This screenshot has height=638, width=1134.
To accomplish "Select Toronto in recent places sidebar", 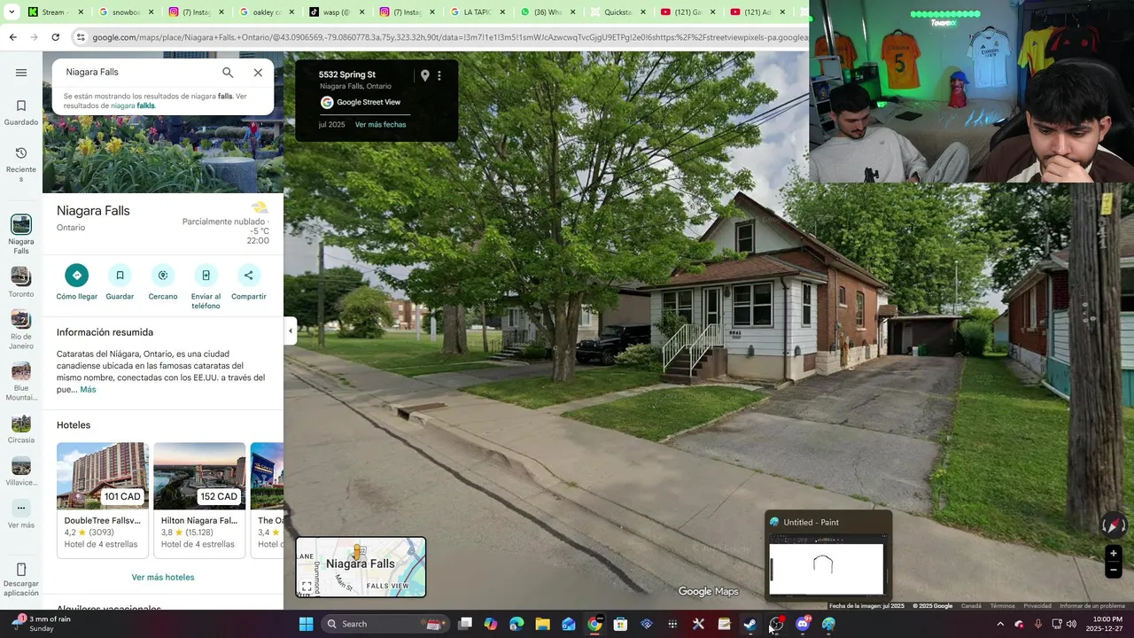I will (x=21, y=283).
